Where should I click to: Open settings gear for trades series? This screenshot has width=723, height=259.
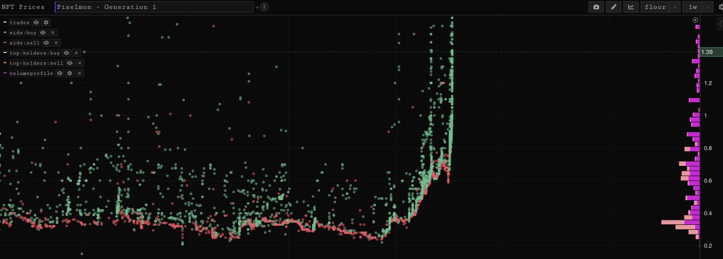click(x=46, y=22)
